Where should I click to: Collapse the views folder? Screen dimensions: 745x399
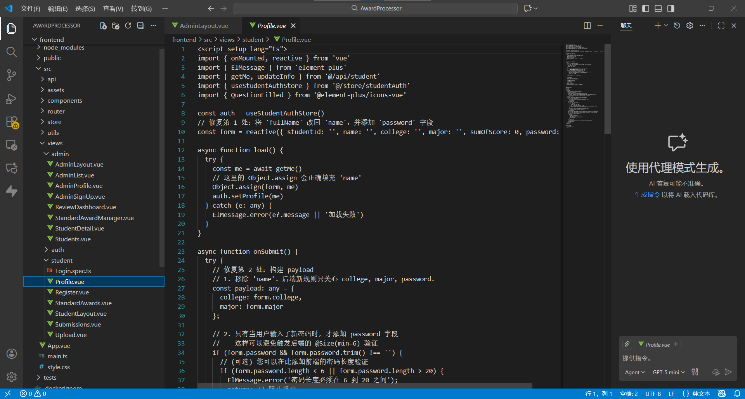(x=94, y=143)
